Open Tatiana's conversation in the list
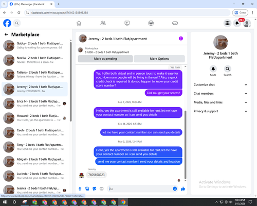257x206 pixels. (x=34, y=75)
